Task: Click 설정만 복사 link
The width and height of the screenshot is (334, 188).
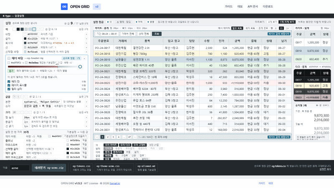Action: (x=325, y=169)
